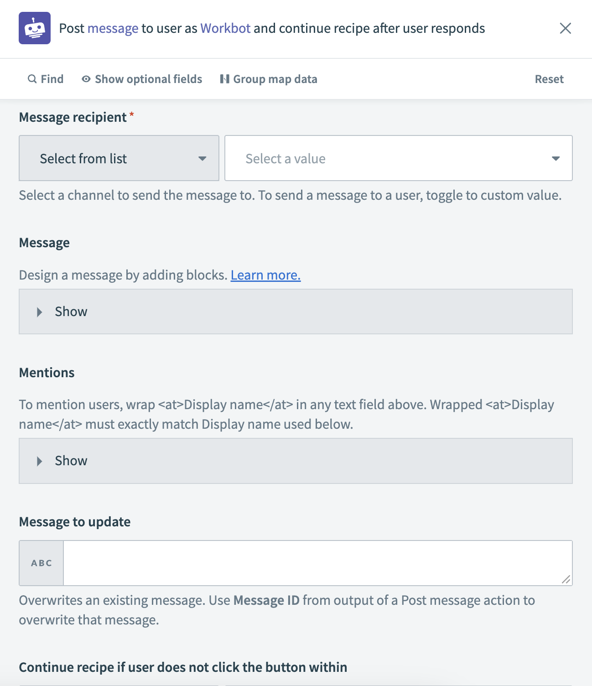Open the Learn more link

(x=265, y=275)
